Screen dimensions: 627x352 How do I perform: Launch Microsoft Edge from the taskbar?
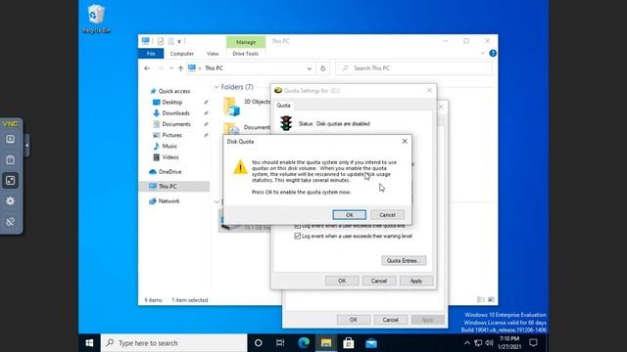tap(304, 343)
